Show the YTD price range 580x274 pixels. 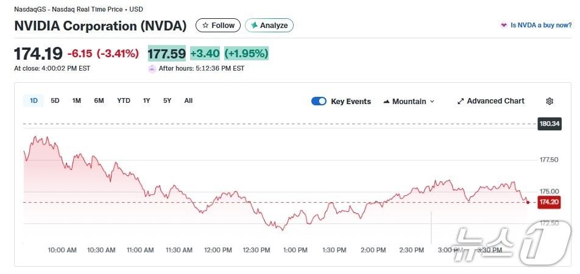[x=124, y=100]
